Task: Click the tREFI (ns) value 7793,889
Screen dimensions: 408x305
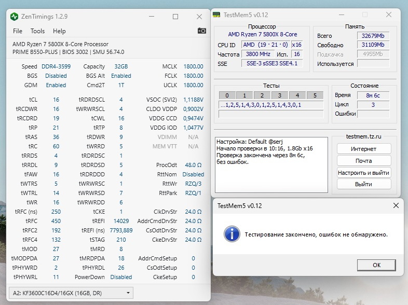Action: pos(121,231)
